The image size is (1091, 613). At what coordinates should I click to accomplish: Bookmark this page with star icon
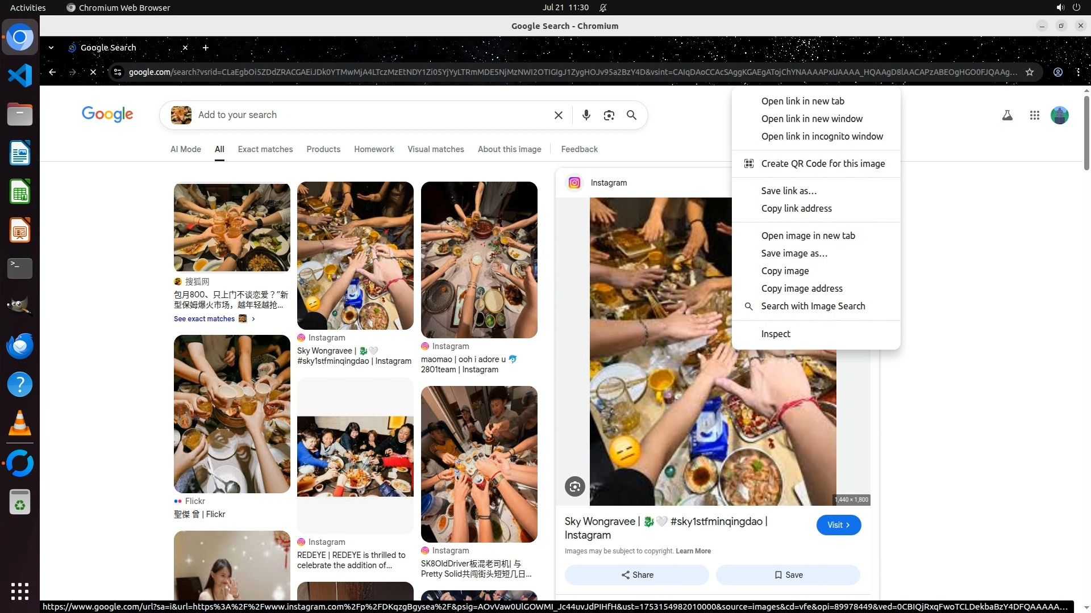click(x=1029, y=72)
